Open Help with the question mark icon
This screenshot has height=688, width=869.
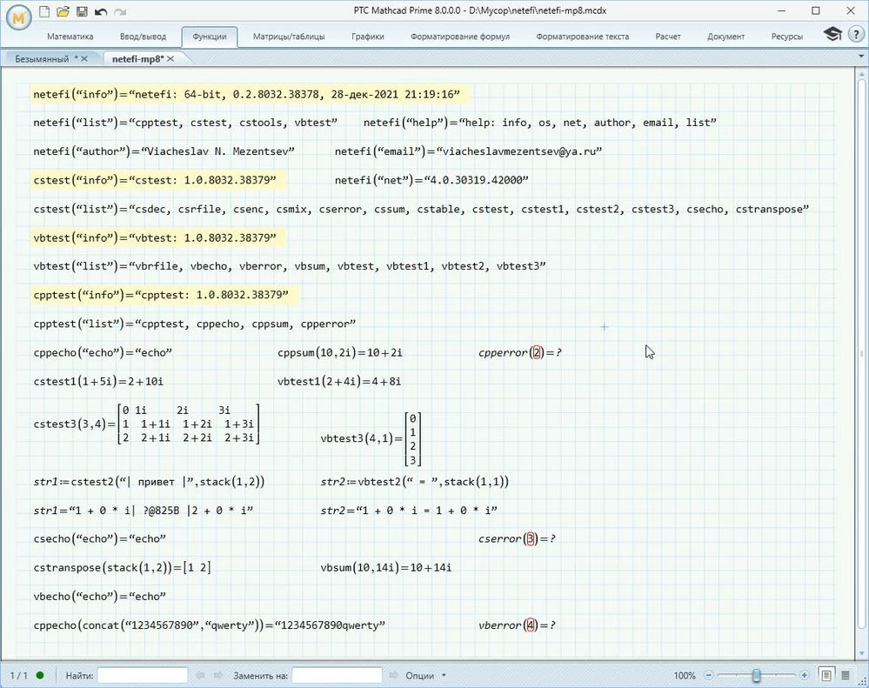point(856,34)
